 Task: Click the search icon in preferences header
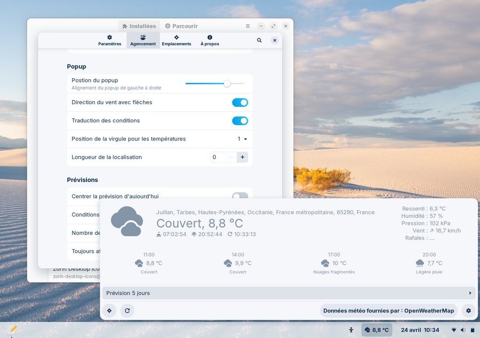tap(259, 40)
